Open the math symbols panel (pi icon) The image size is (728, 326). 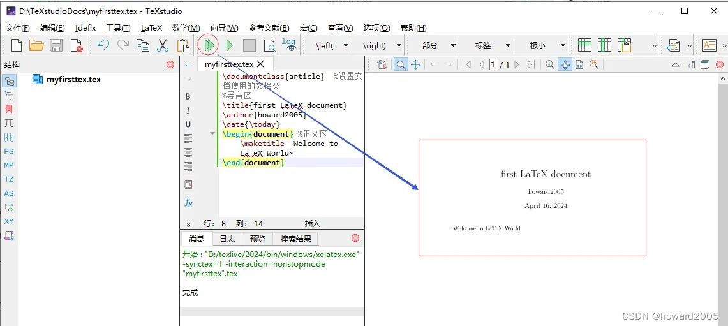coord(9,123)
